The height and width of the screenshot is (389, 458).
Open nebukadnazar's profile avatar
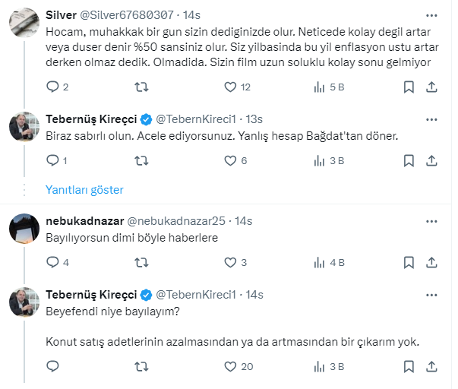[24, 229]
